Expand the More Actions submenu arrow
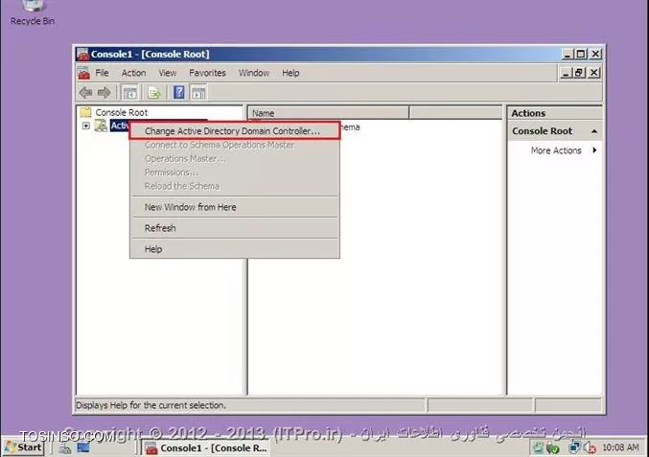Viewport: 649px width, 457px height. (594, 150)
